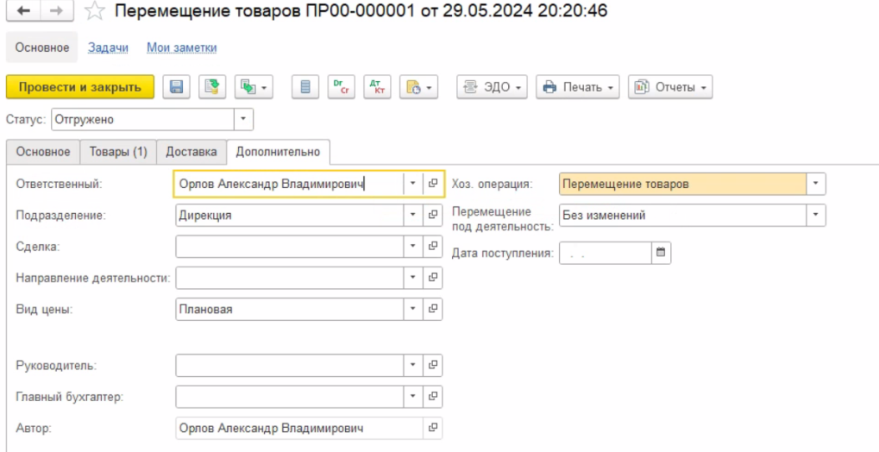Expand the Хоз. операция dropdown

816,184
